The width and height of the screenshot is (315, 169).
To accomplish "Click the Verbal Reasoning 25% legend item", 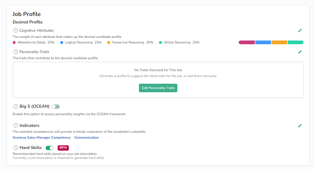I will tap(179, 42).
